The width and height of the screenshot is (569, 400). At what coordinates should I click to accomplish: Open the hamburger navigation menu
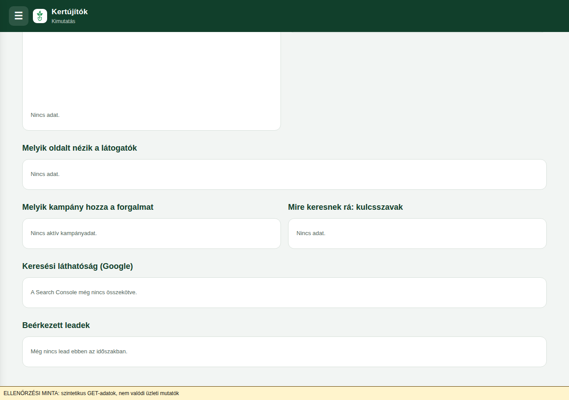click(x=19, y=16)
